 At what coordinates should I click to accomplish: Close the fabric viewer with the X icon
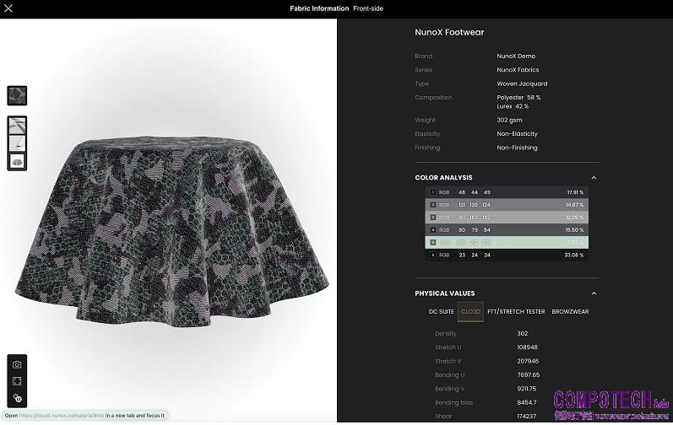[x=10, y=8]
